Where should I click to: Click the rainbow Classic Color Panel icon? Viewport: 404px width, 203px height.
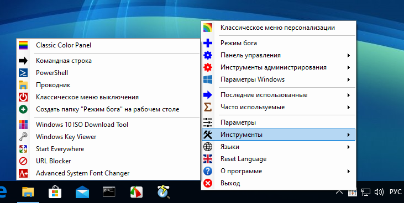coord(23,45)
